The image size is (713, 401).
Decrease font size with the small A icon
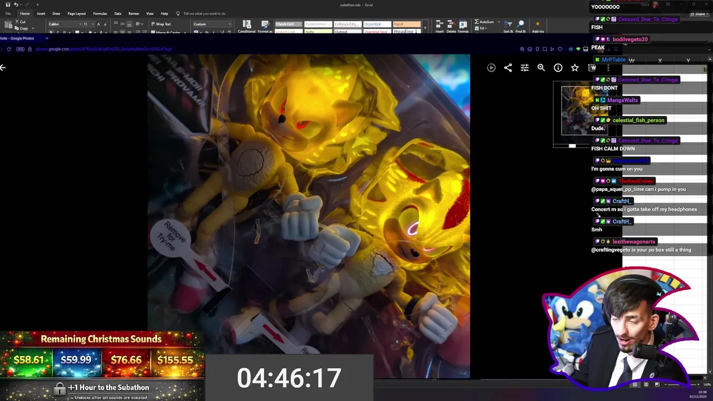coord(106,24)
